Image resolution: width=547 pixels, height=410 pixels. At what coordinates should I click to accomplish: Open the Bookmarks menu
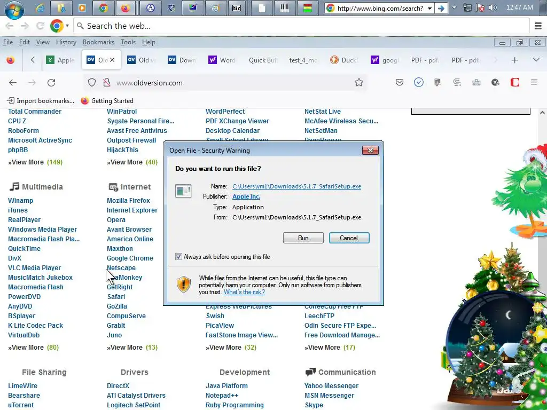coord(98,42)
